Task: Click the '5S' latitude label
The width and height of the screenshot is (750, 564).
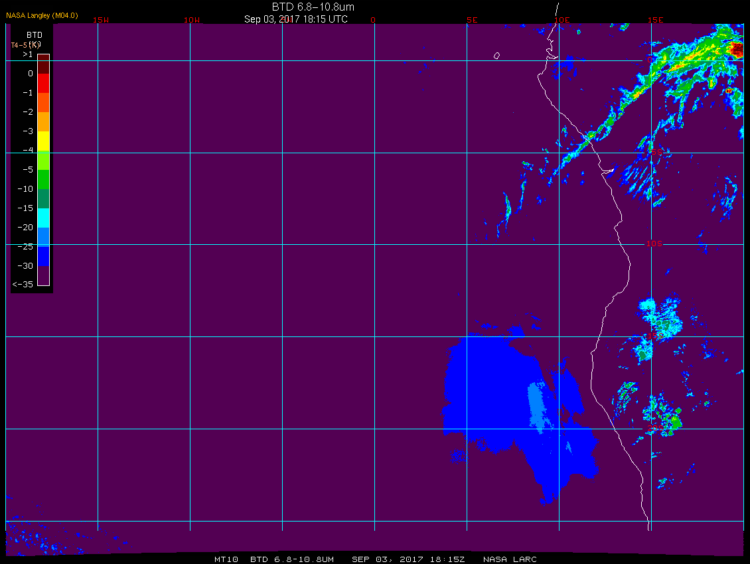Action: tap(656, 152)
